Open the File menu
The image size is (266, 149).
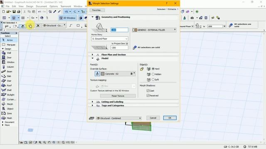(7, 6)
